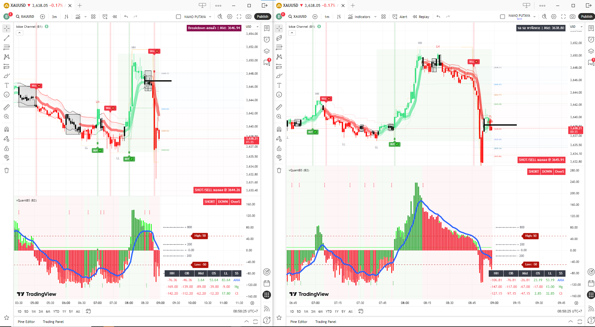Image resolution: width=595 pixels, height=327 pixels.
Task: Tick the checkbox beside NAMO PUTAYA in left window
Action: 178,17
